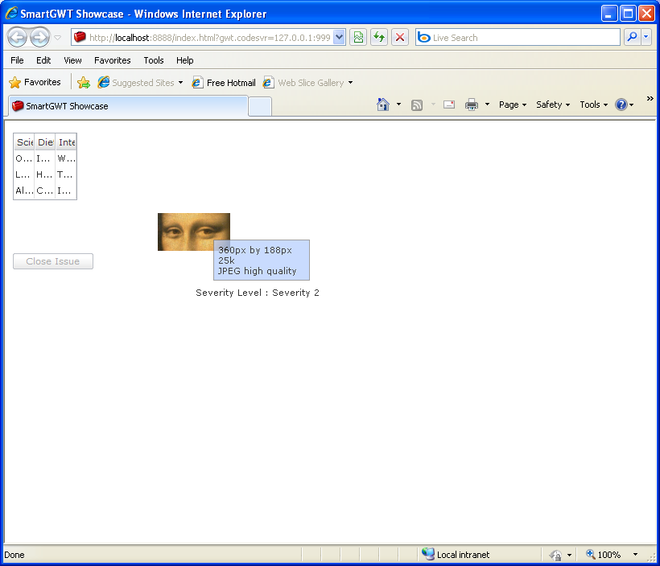Expand zoom level dropdown arrow
Viewport: 660px width, 566px height.
tap(635, 555)
